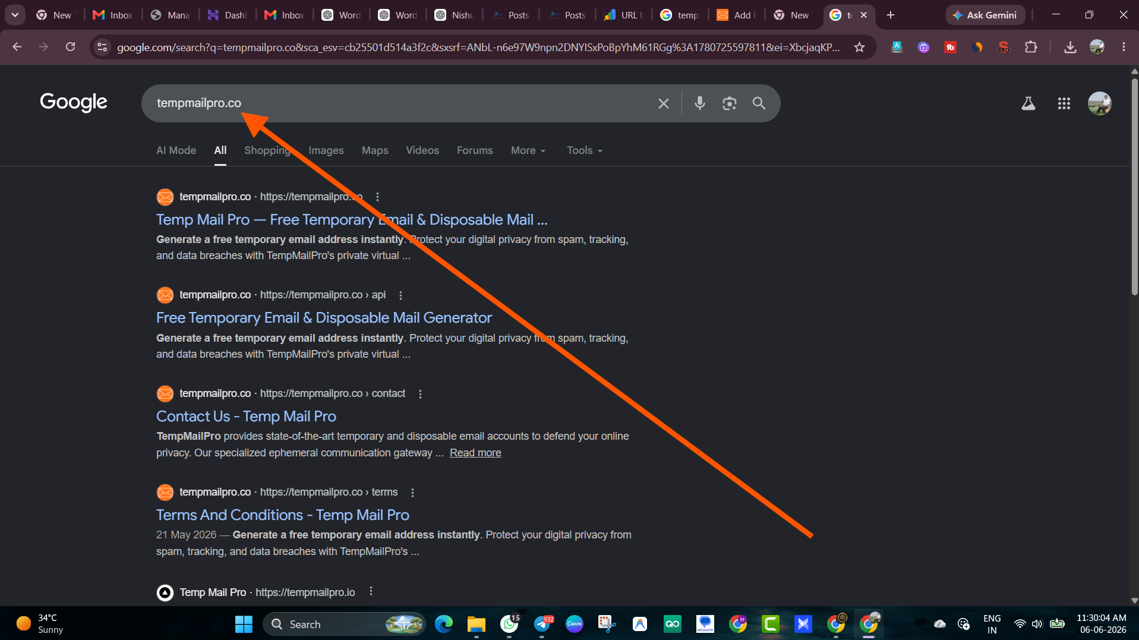Click the Windows taskbar Search box

(344, 624)
